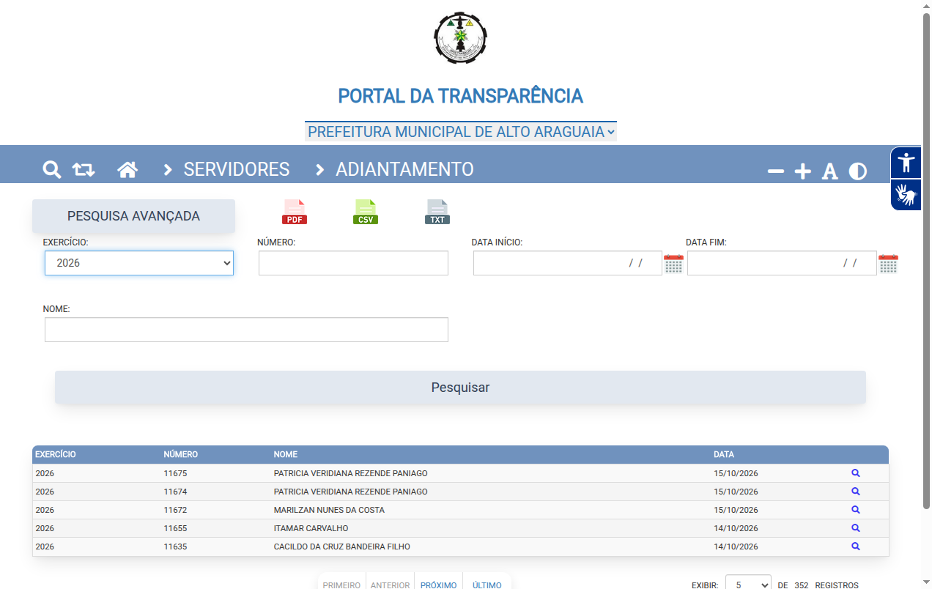The height and width of the screenshot is (589, 932).
Task: View details of record 11655
Action: (x=856, y=528)
